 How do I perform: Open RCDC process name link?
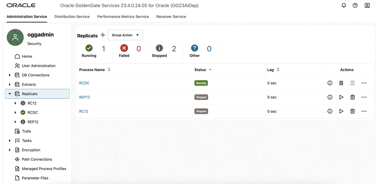tap(84, 83)
